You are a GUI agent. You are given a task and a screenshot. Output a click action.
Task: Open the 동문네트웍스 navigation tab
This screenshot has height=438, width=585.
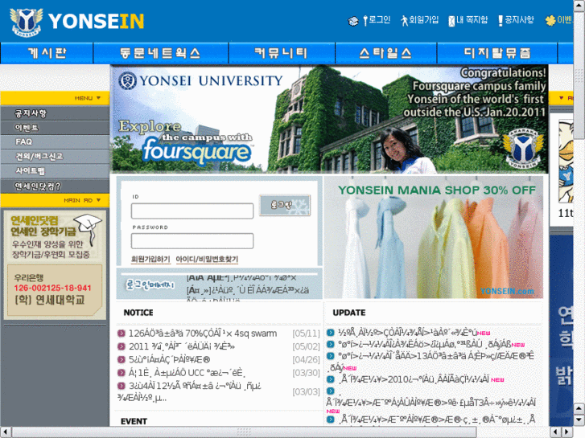[160, 53]
